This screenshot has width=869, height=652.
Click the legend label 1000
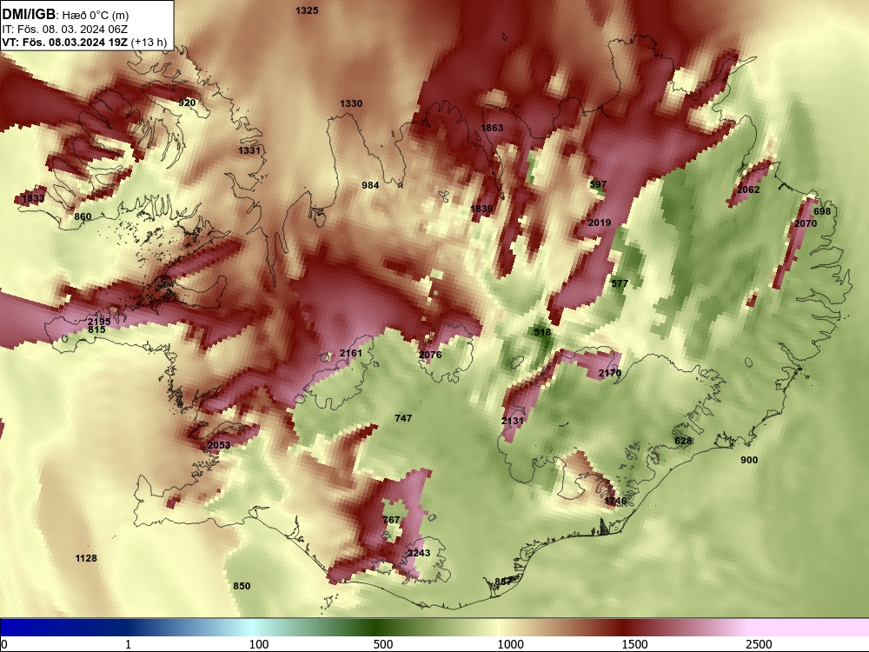(x=510, y=643)
